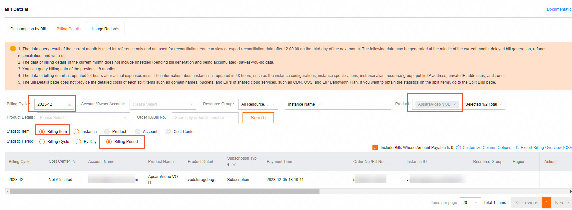The width and height of the screenshot is (572, 210).
Task: Toggle Include Bills Whose Amount Payable Is 0
Action: (x=375, y=148)
